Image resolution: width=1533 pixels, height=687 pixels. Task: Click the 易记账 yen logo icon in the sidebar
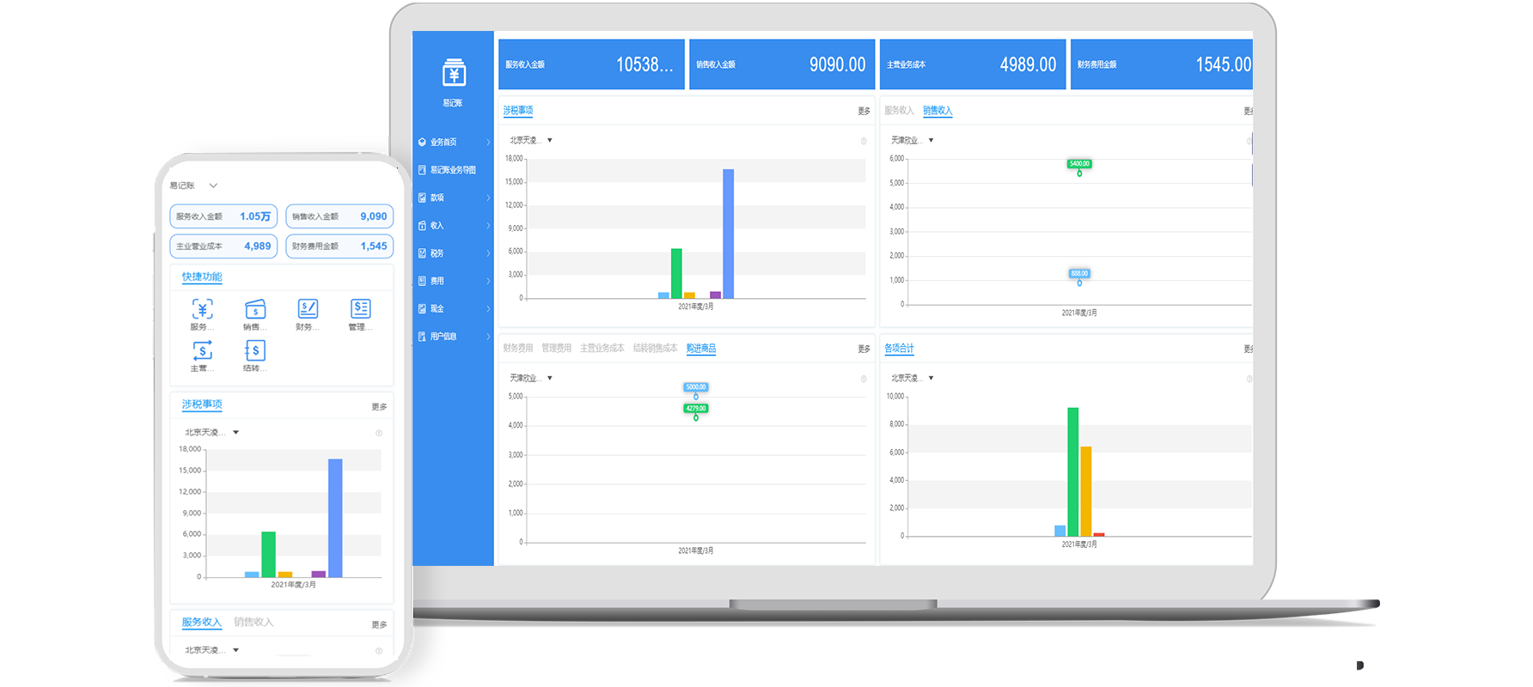coord(454,74)
